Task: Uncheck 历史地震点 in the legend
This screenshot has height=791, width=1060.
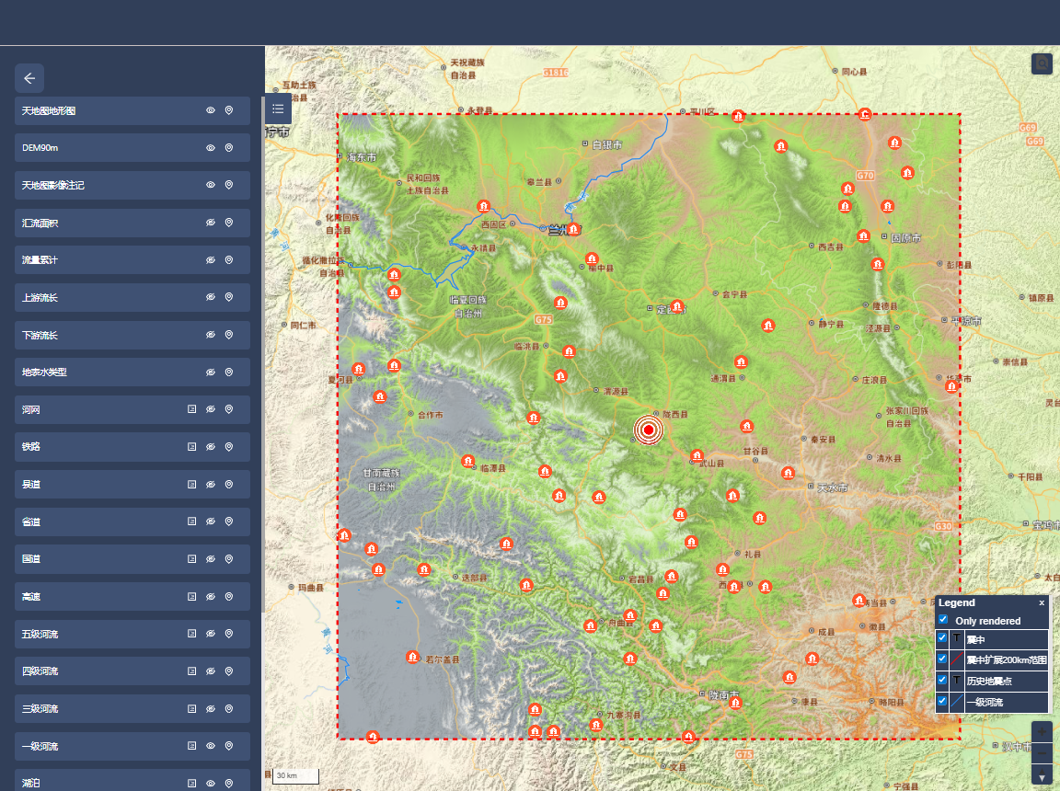Action: pos(942,681)
